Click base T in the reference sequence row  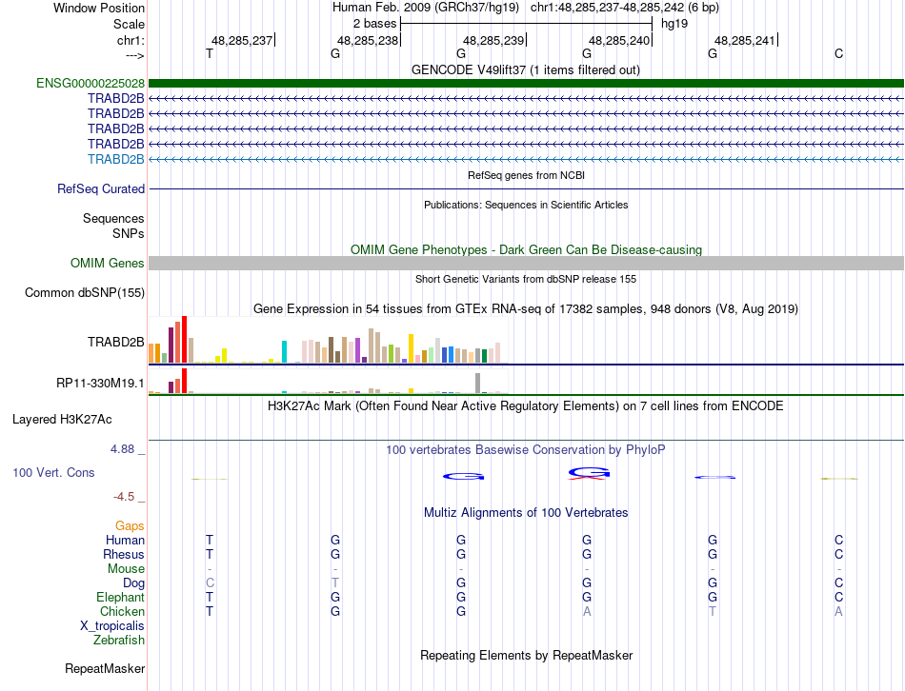210,53
